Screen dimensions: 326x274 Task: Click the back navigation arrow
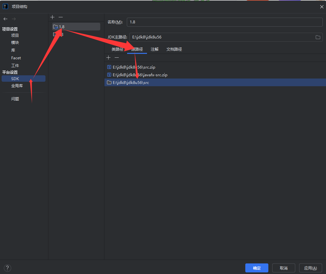5,19
